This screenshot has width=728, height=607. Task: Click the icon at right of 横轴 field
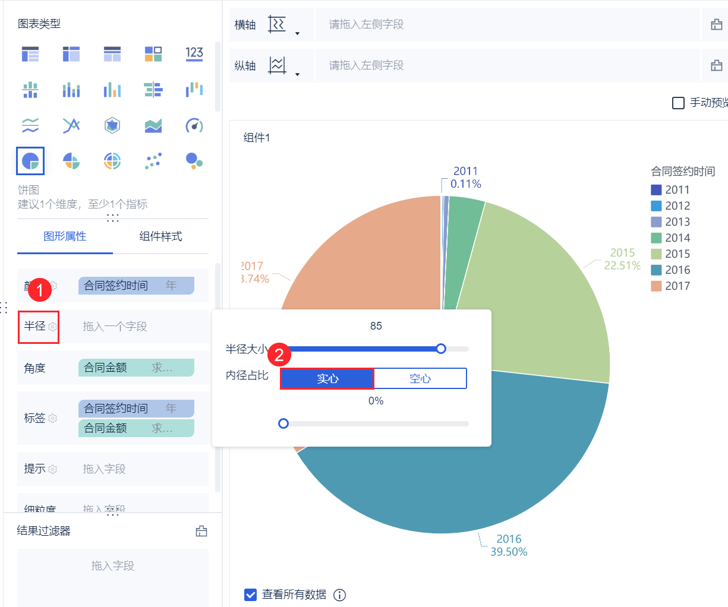[x=717, y=25]
